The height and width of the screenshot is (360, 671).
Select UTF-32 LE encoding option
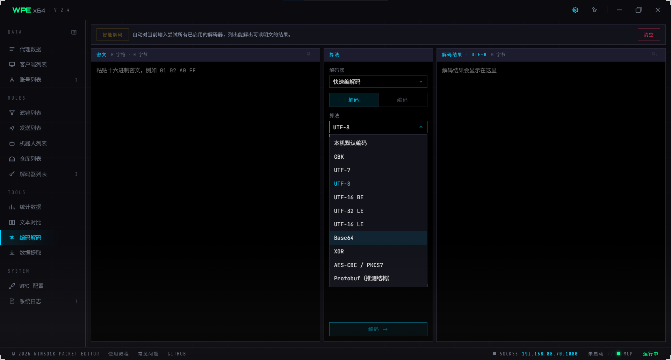point(378,211)
